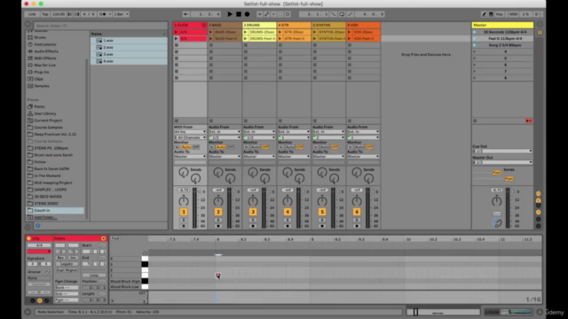This screenshot has height=319, width=568.
Task: Set DRUMS track monitor to Auto
Action: tap(256, 147)
